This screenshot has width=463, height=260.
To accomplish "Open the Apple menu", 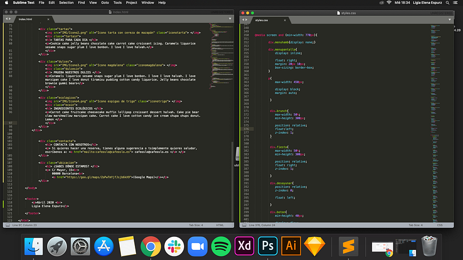I will point(7,3).
